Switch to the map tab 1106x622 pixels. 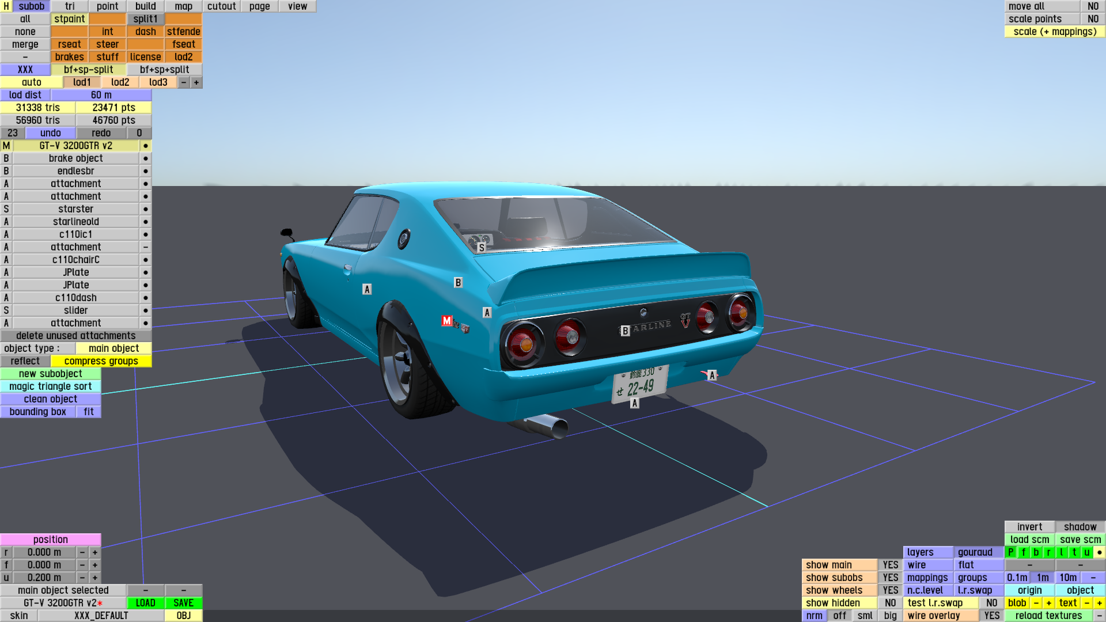click(183, 6)
